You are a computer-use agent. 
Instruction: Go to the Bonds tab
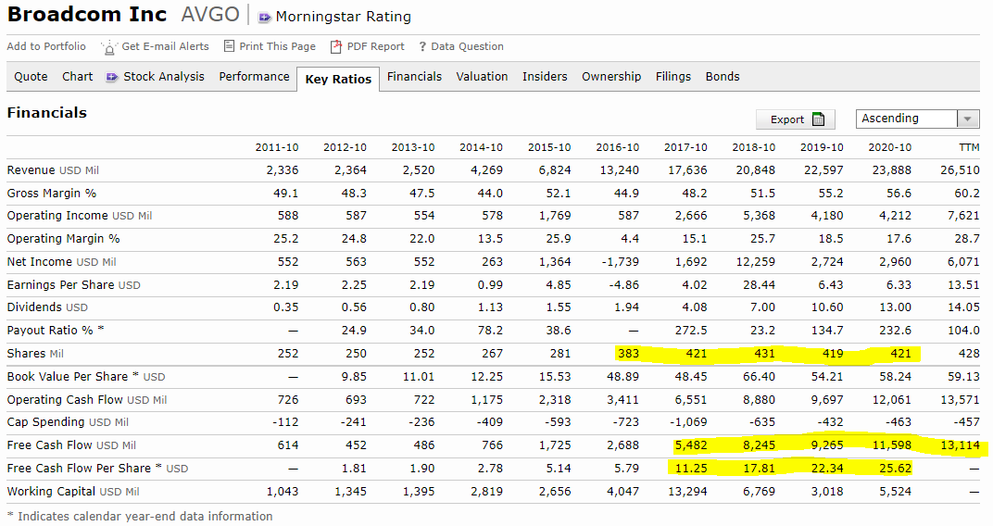click(x=723, y=77)
